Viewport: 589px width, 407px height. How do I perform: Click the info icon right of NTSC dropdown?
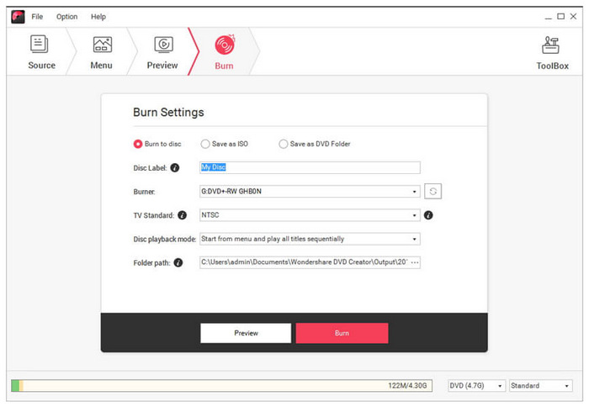428,215
